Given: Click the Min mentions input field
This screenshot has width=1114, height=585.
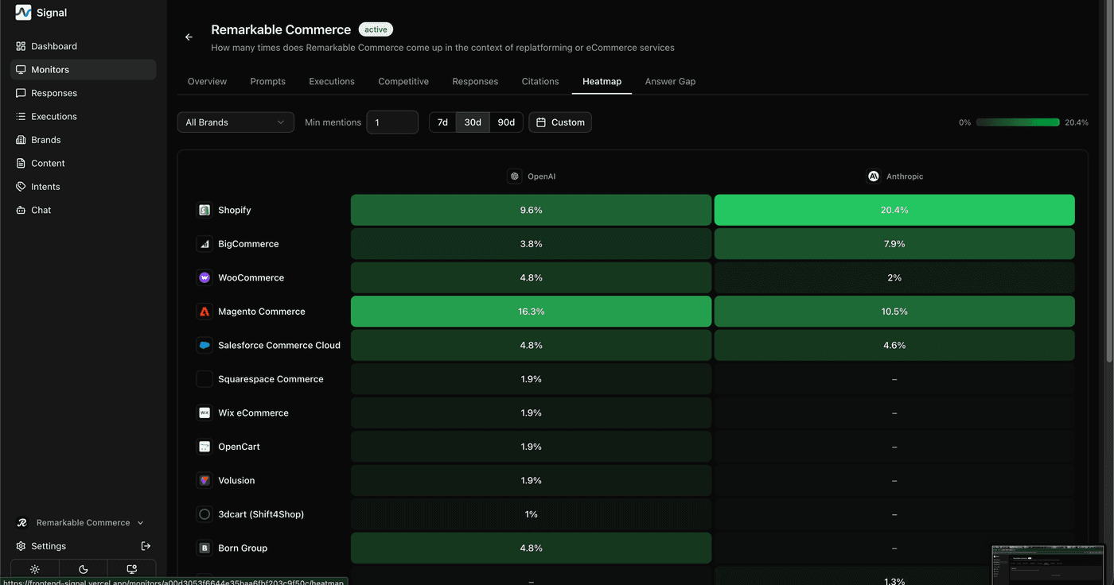Looking at the screenshot, I should [x=392, y=122].
